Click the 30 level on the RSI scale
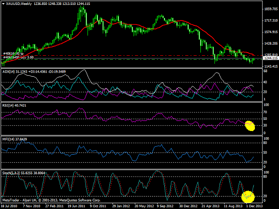 [x=265, y=125]
